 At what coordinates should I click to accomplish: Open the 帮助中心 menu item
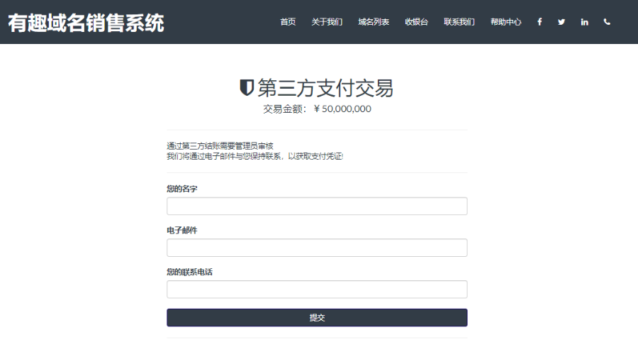pyautogui.click(x=505, y=22)
